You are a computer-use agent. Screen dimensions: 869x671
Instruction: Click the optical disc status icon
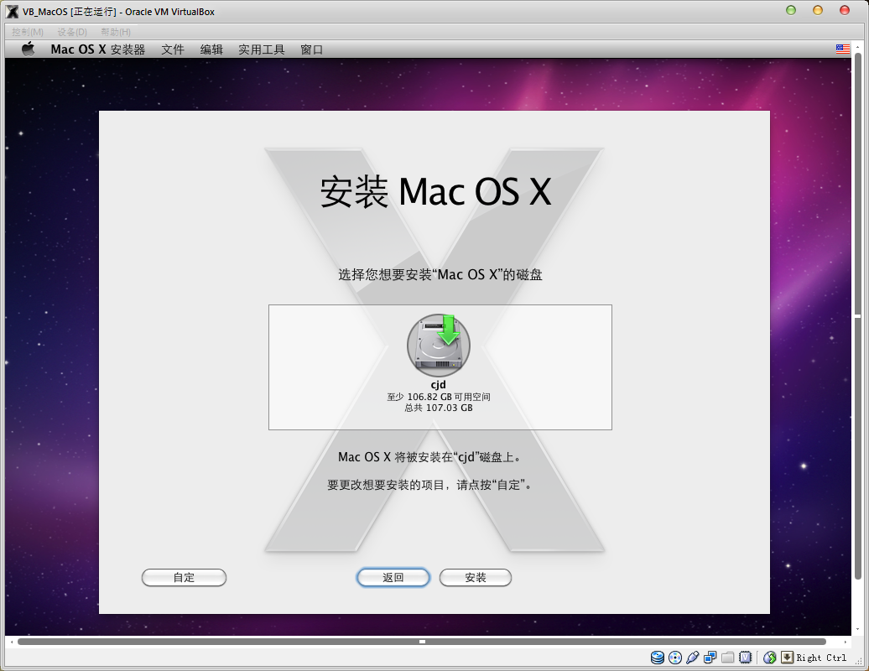(675, 658)
